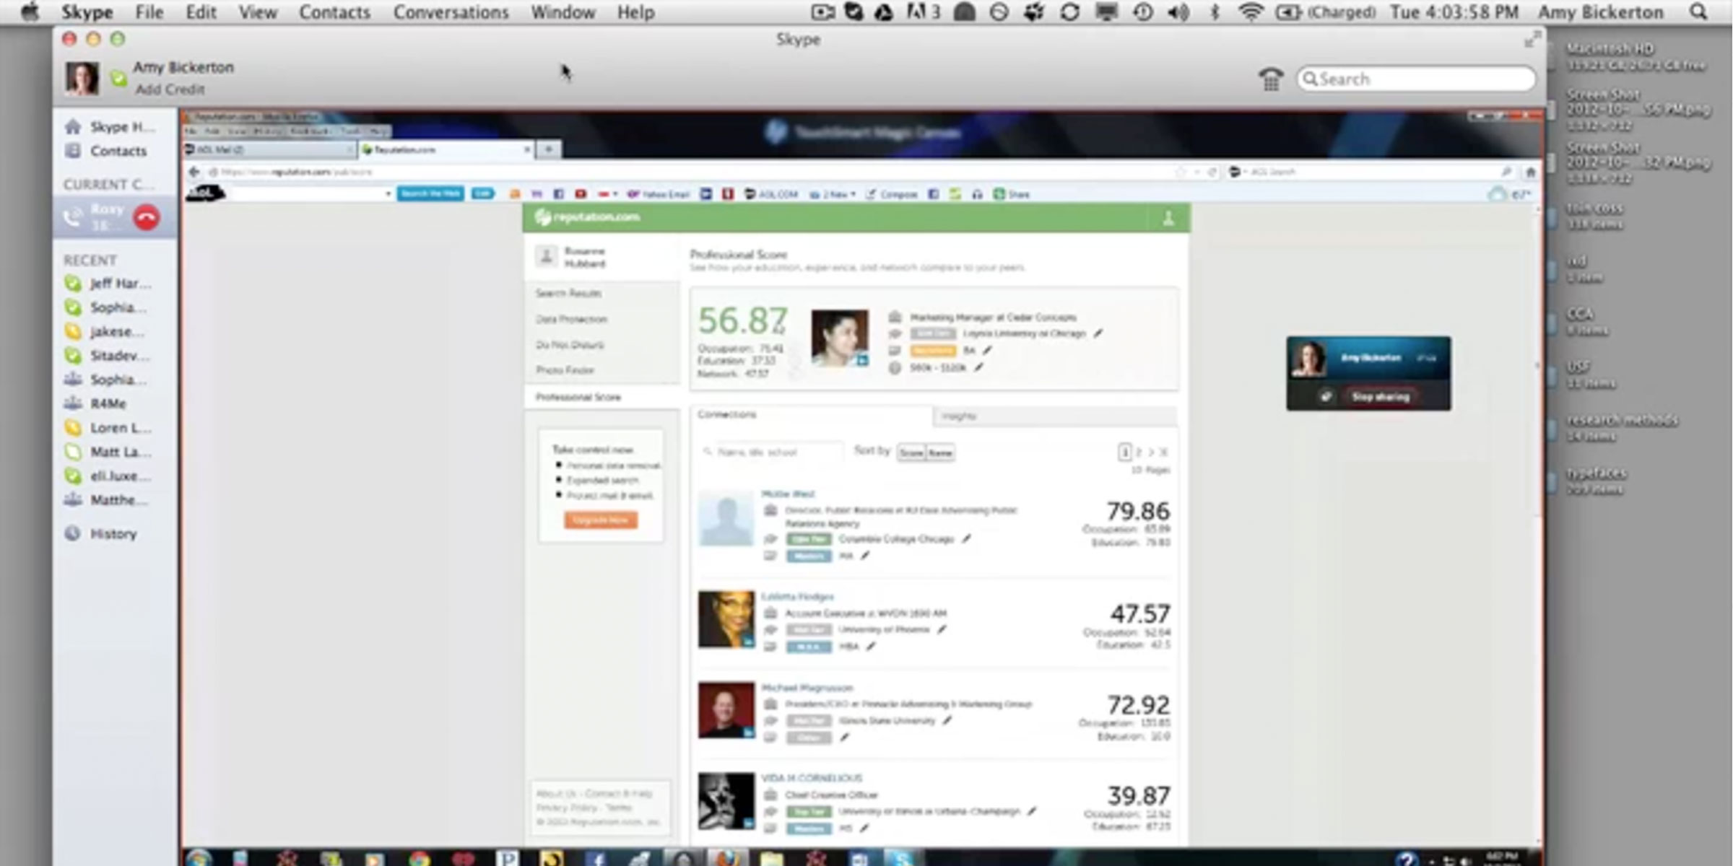Viewport: 1733px width, 866px height.
Task: Click in the Skype Search field
Action: coord(1416,79)
